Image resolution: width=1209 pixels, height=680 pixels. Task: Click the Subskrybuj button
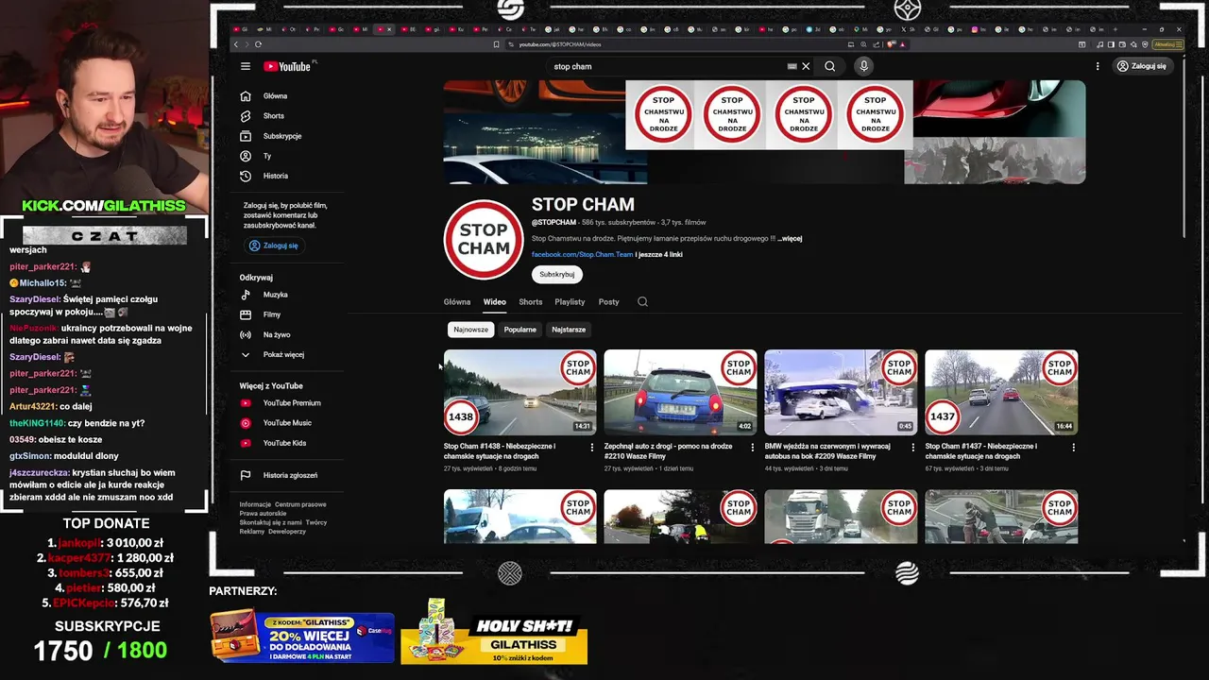point(557,275)
